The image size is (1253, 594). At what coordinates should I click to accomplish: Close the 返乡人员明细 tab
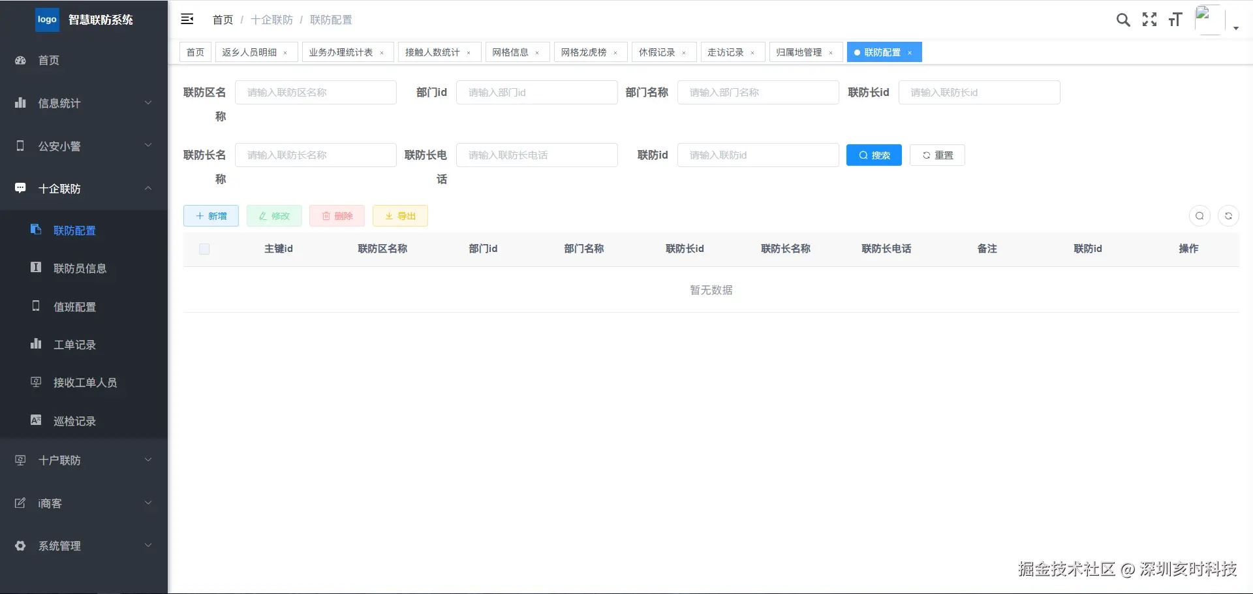(285, 53)
